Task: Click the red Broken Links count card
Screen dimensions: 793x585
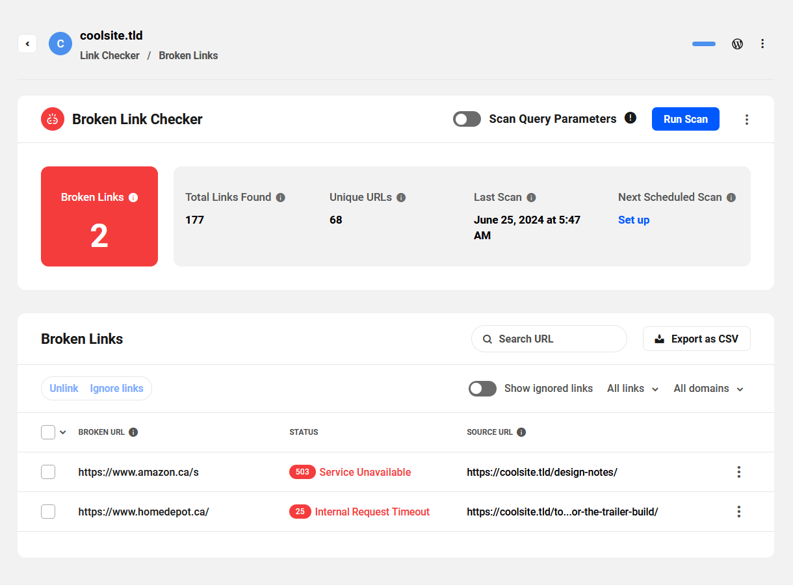Action: point(99,216)
